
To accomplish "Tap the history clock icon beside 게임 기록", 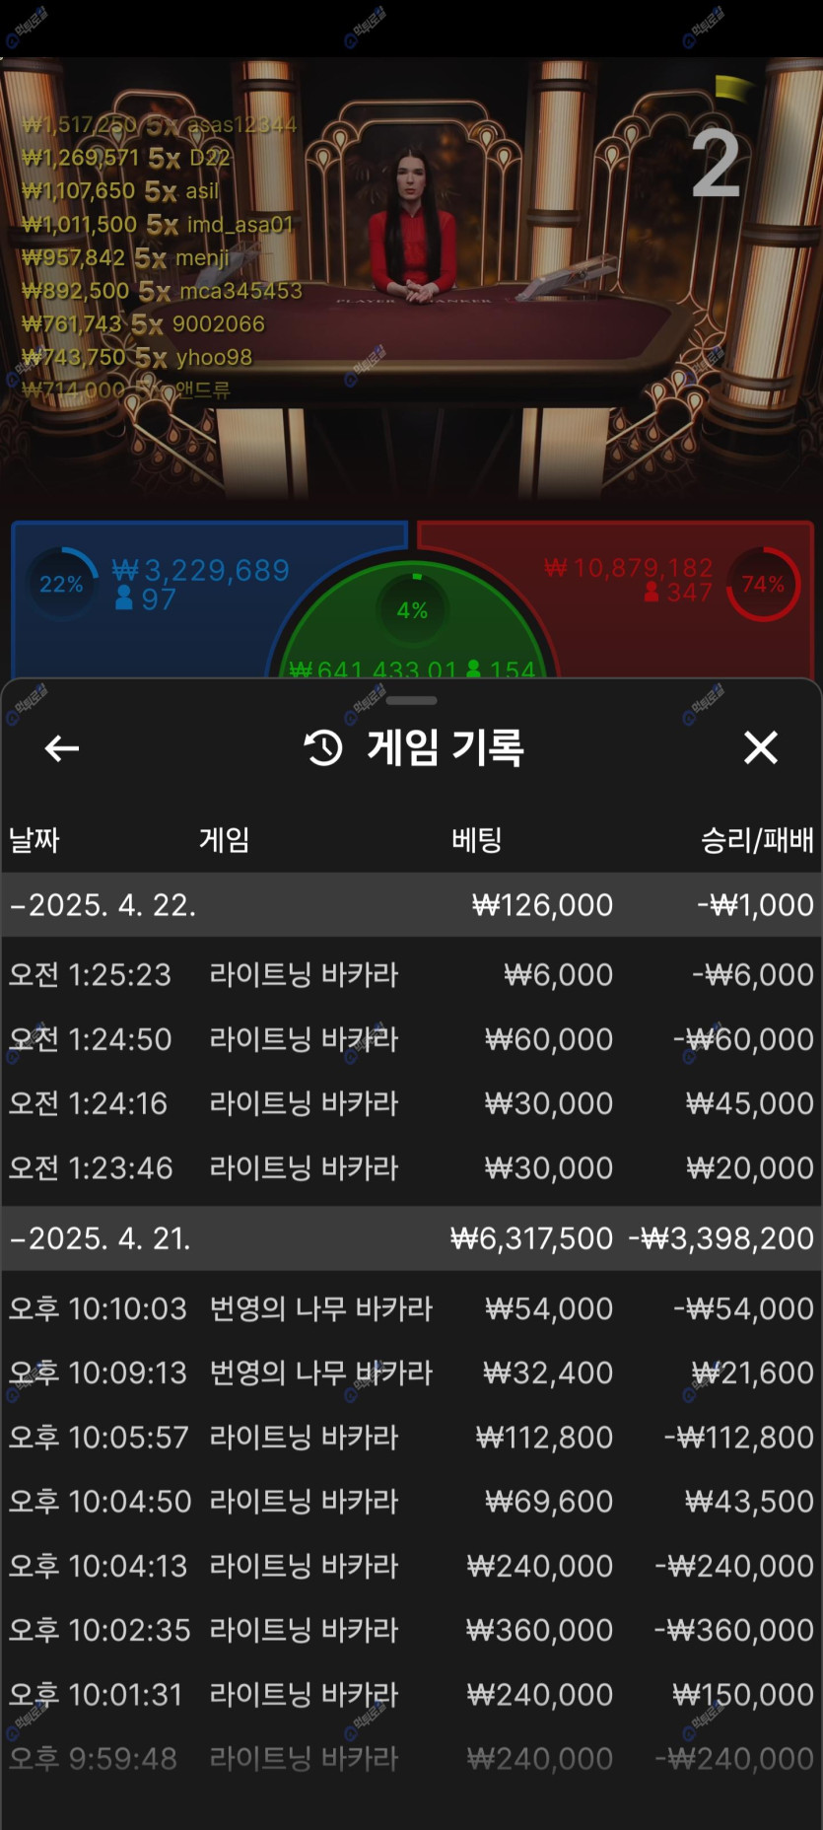I will click(x=323, y=748).
